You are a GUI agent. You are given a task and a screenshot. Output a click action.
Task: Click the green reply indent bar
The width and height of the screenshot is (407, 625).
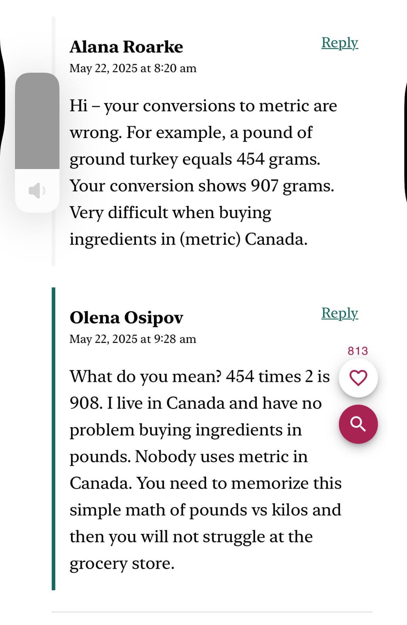54,438
